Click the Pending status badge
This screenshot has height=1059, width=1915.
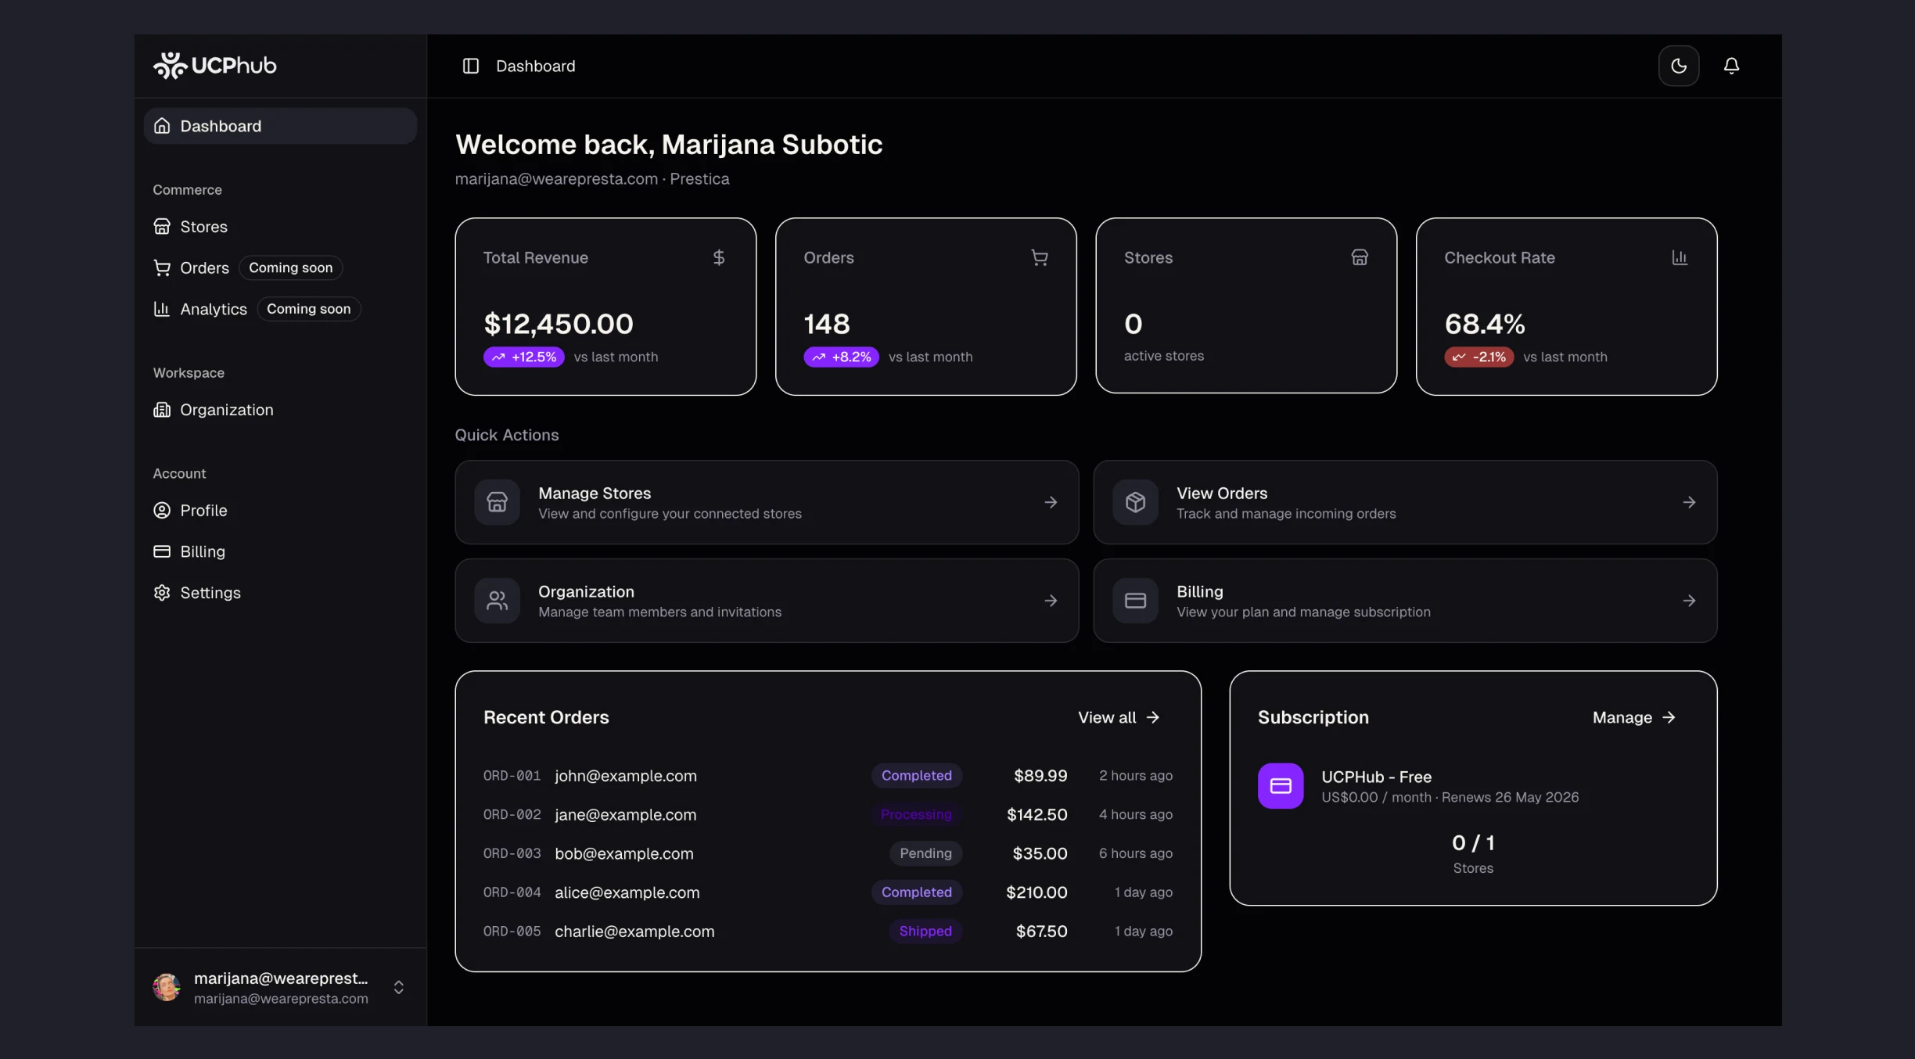pos(926,854)
